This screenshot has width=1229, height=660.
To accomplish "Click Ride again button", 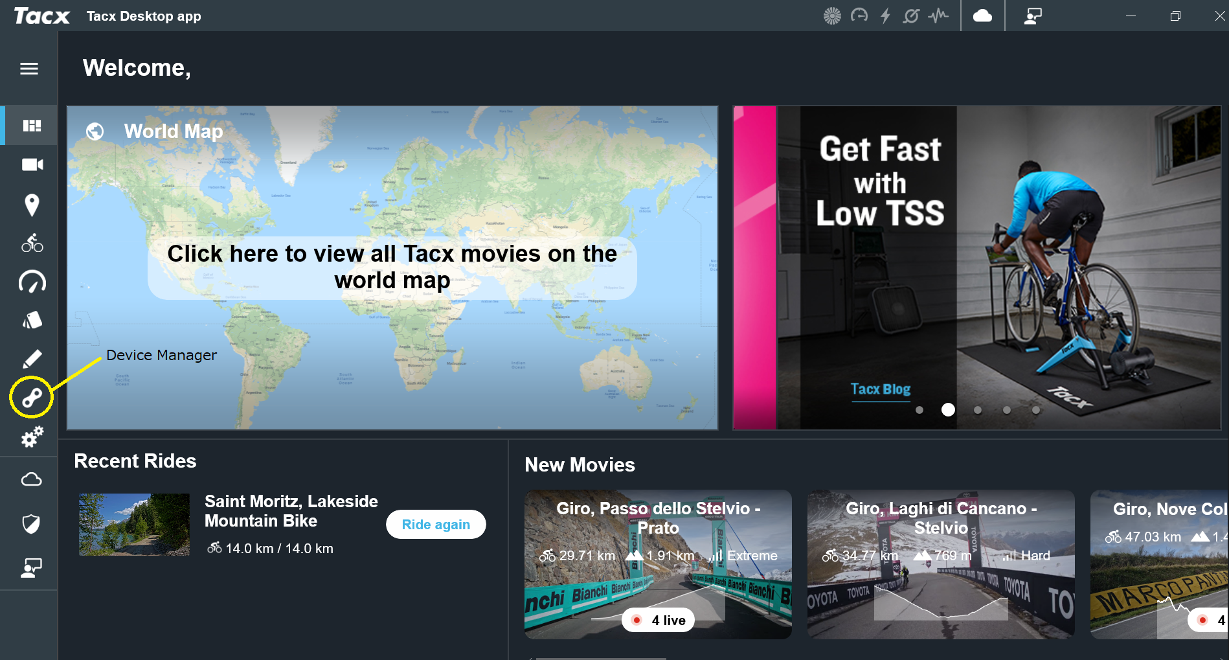I will [x=436, y=525].
